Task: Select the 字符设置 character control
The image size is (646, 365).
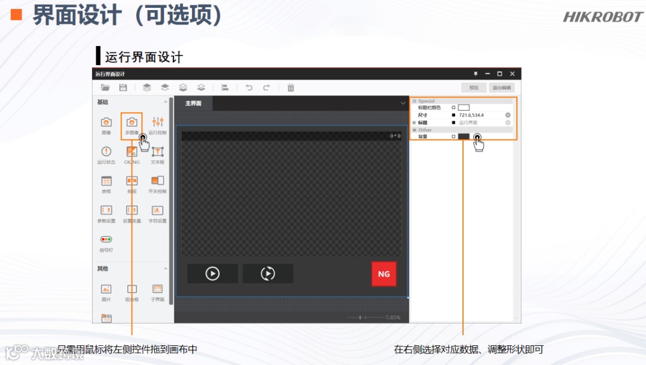Action: [x=157, y=214]
